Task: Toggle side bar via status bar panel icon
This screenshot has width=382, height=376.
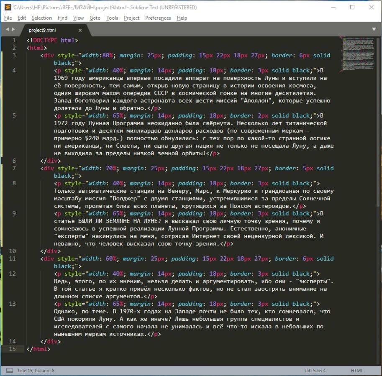Action: pyautogui.click(x=10, y=371)
